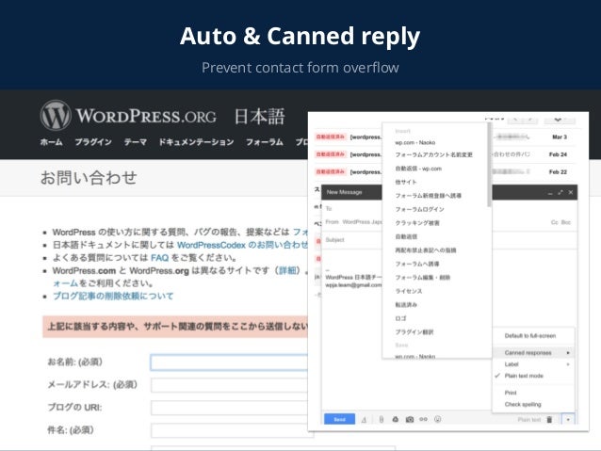Click the discard draft trash icon
Viewport: 601px width, 451px height.
click(549, 420)
